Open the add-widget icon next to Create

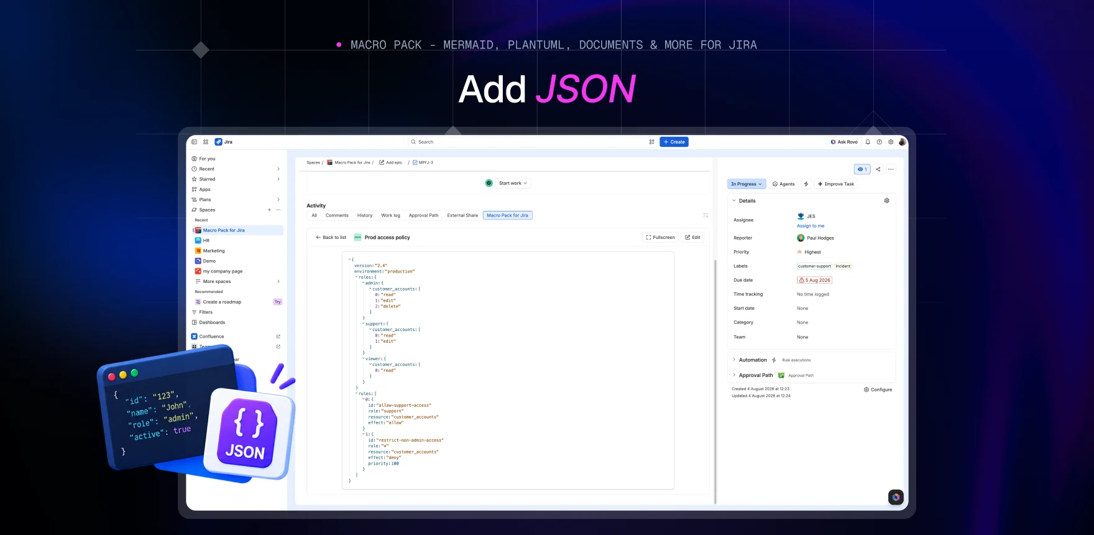point(651,142)
